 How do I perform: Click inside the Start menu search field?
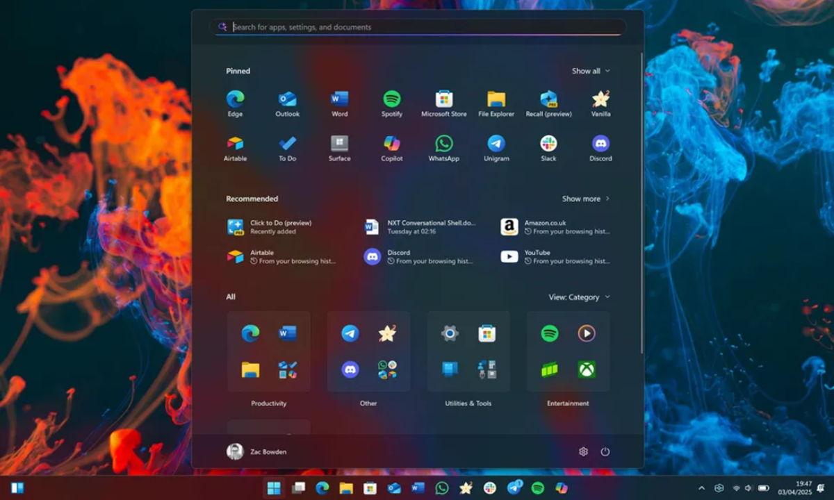coord(417,26)
